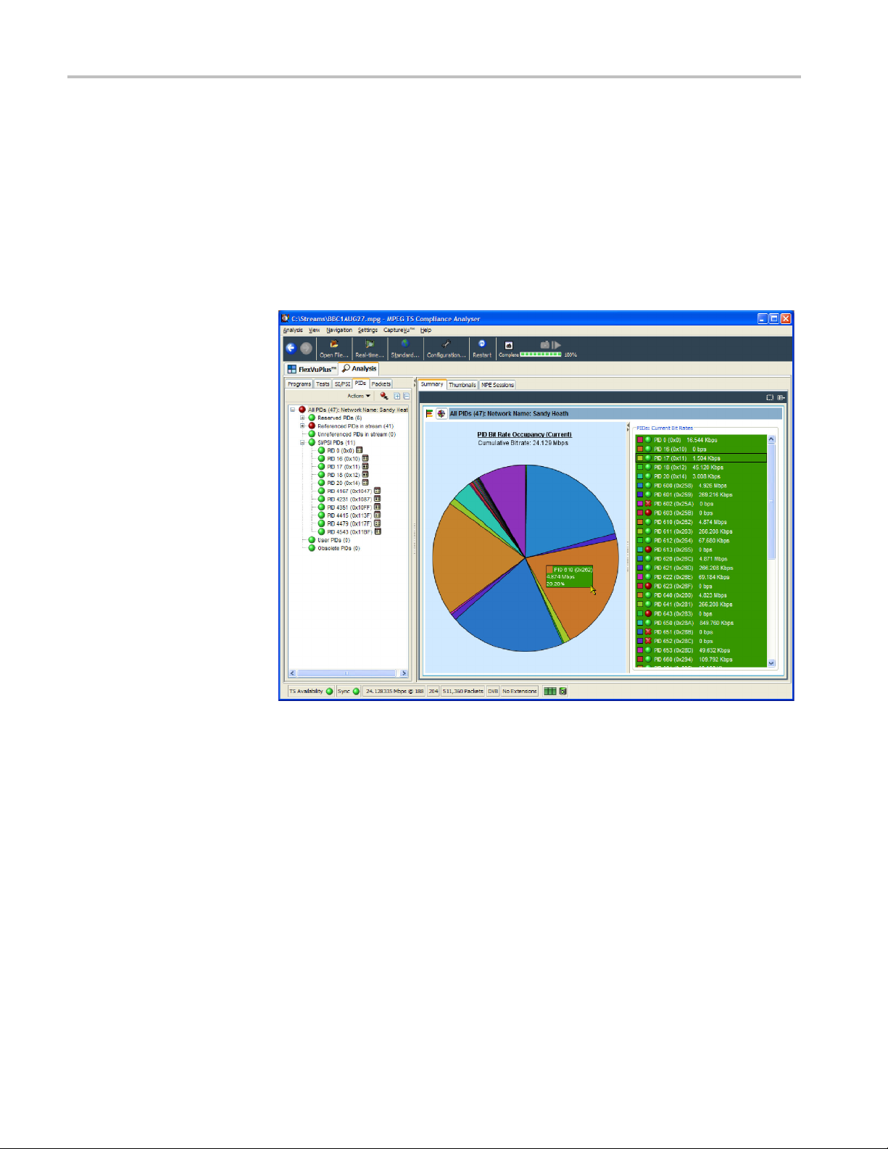Open the Thumbnails tab
Viewport: 888px width, 1149px height.
point(462,385)
